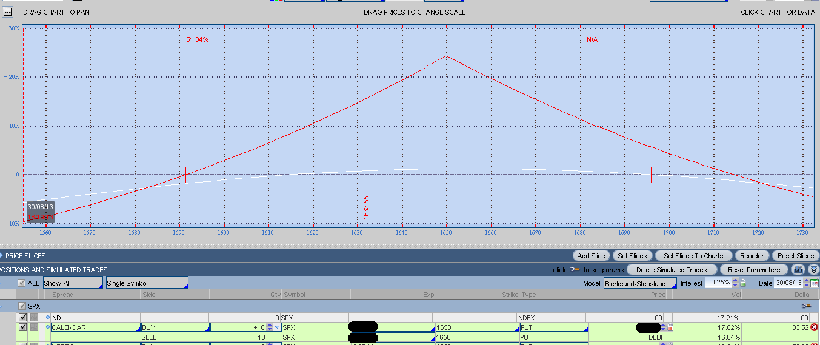The width and height of the screenshot is (820, 345).
Task: Click the 51.04% probability label
Action: pyautogui.click(x=197, y=39)
